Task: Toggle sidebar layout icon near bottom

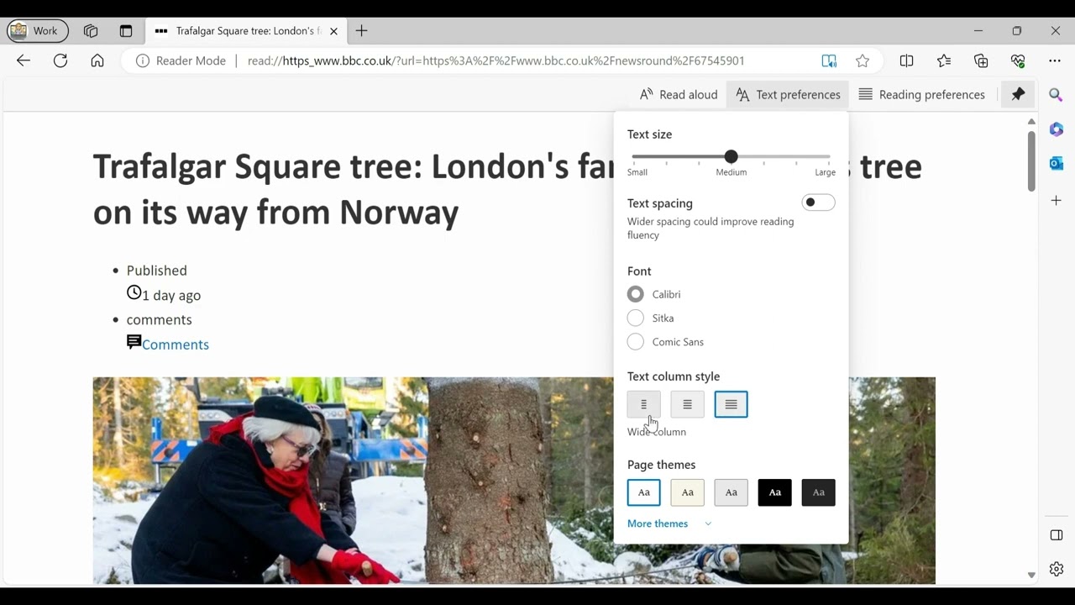Action: [x=1057, y=535]
